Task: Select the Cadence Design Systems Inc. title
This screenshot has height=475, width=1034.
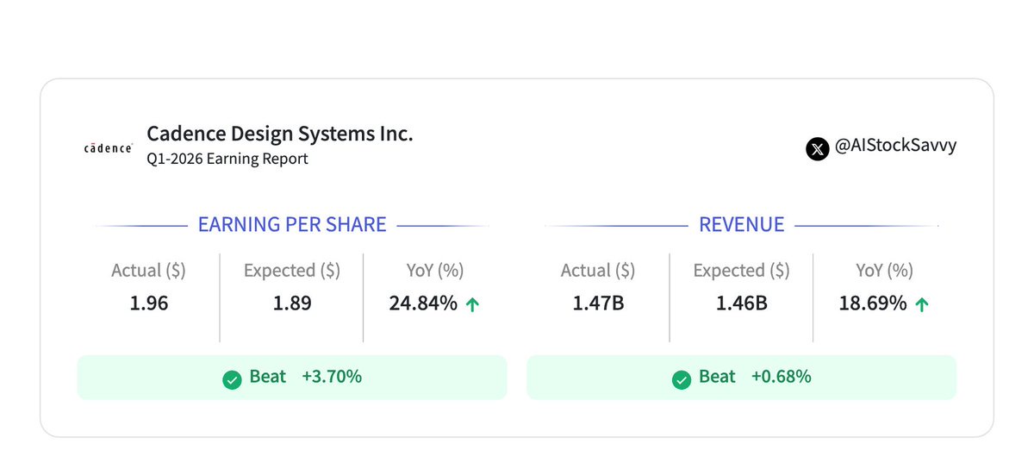Action: pyautogui.click(x=280, y=134)
